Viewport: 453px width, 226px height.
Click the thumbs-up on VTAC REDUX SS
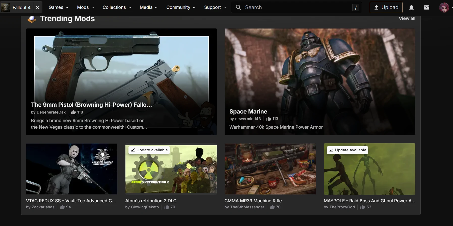tap(62, 207)
